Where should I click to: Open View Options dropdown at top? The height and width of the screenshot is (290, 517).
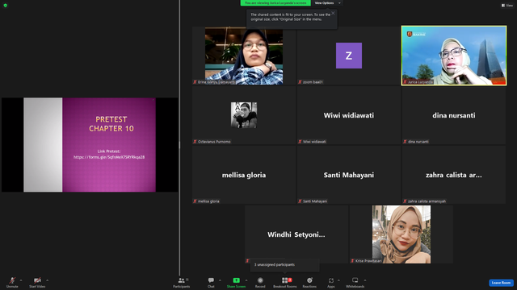327,3
